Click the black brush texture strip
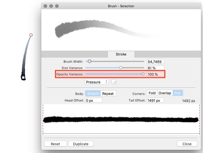This screenshot has width=203, height=153. pyautogui.click(x=121, y=119)
